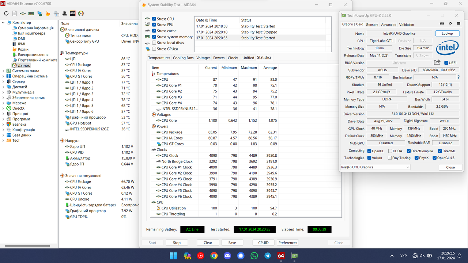Enable Stress GPU(s) checkbox
The image size is (468, 263).
click(x=154, y=49)
